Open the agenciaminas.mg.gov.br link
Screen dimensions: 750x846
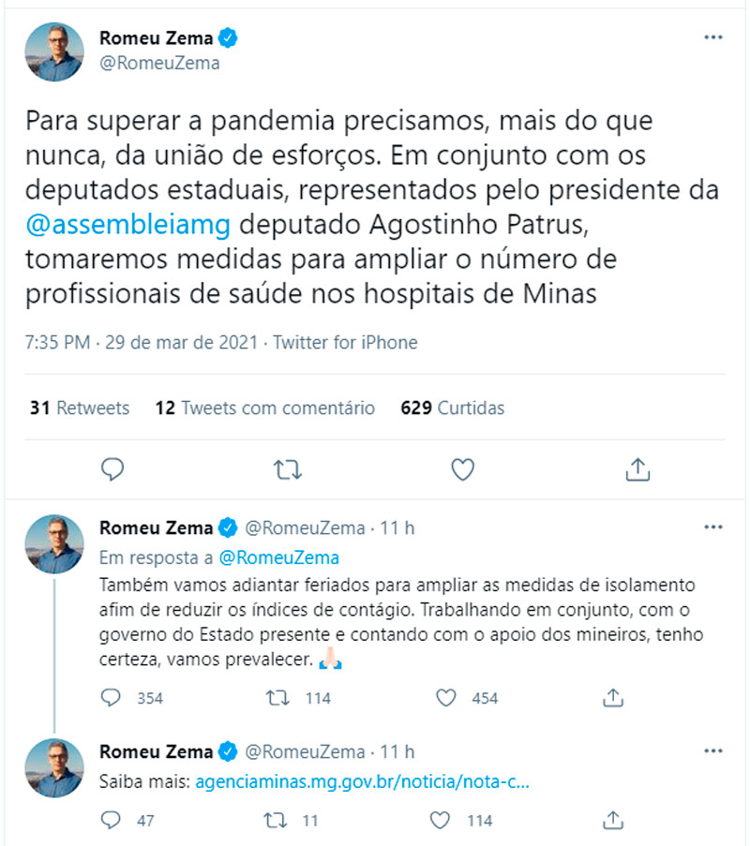point(363,780)
